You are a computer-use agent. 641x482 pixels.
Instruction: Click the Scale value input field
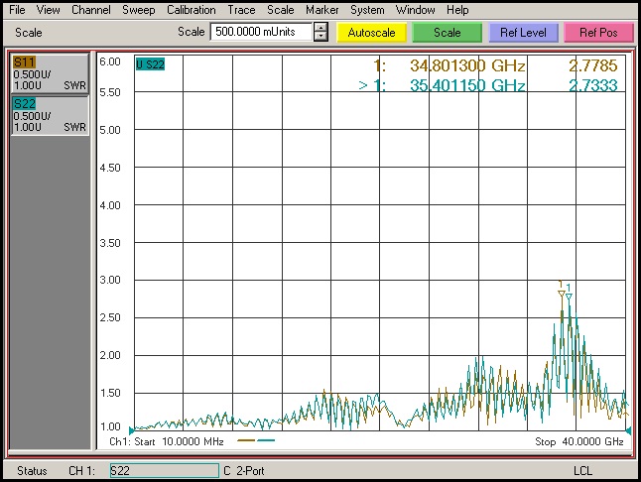tap(260, 32)
